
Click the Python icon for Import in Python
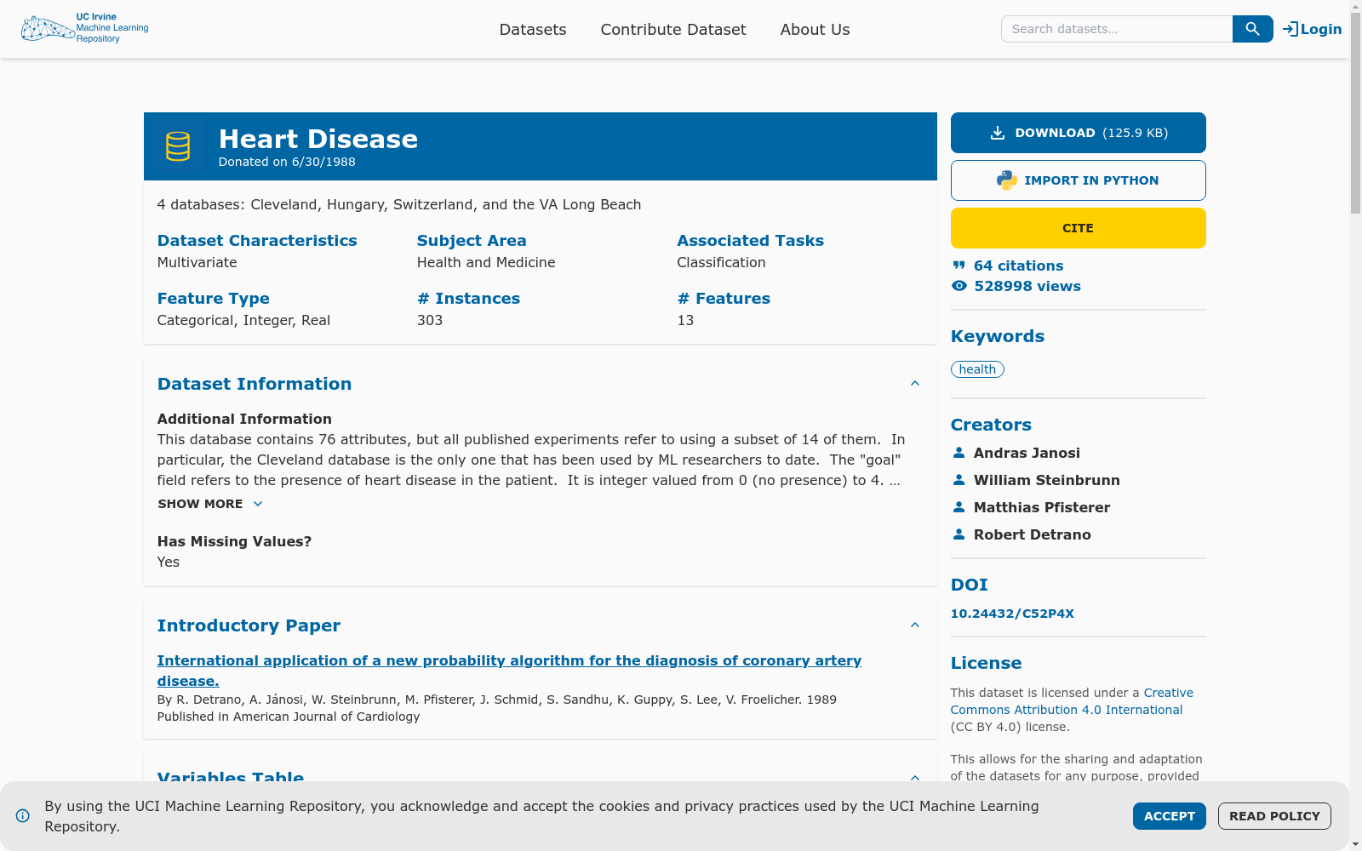pyautogui.click(x=1006, y=180)
